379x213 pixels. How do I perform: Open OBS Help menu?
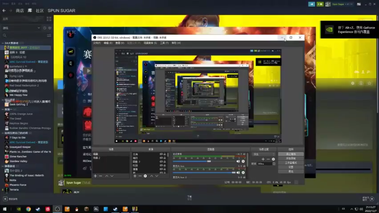176,43
